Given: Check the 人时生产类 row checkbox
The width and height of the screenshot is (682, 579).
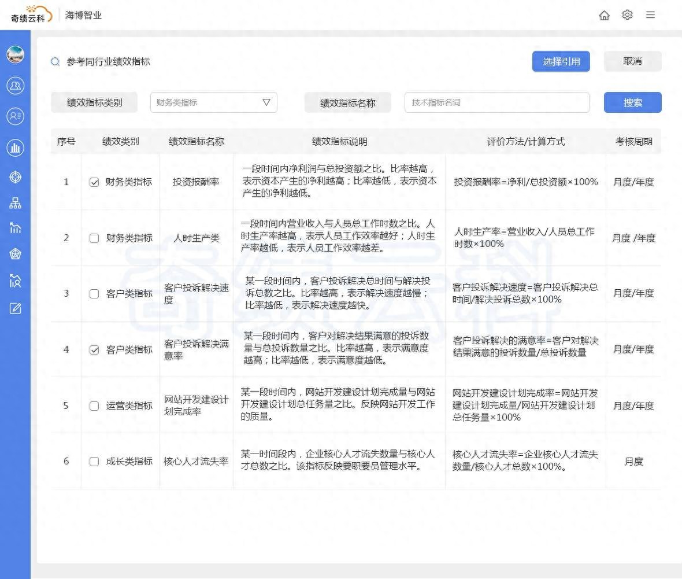Looking at the screenshot, I should pyautogui.click(x=94, y=238).
